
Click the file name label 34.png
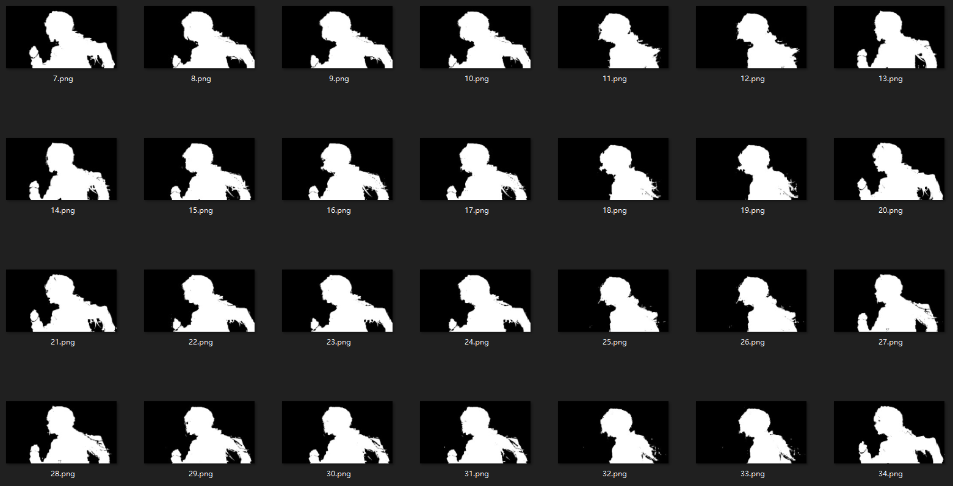point(891,474)
